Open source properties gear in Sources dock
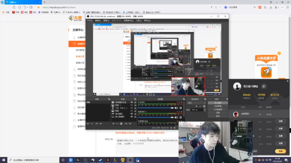 click(121, 124)
